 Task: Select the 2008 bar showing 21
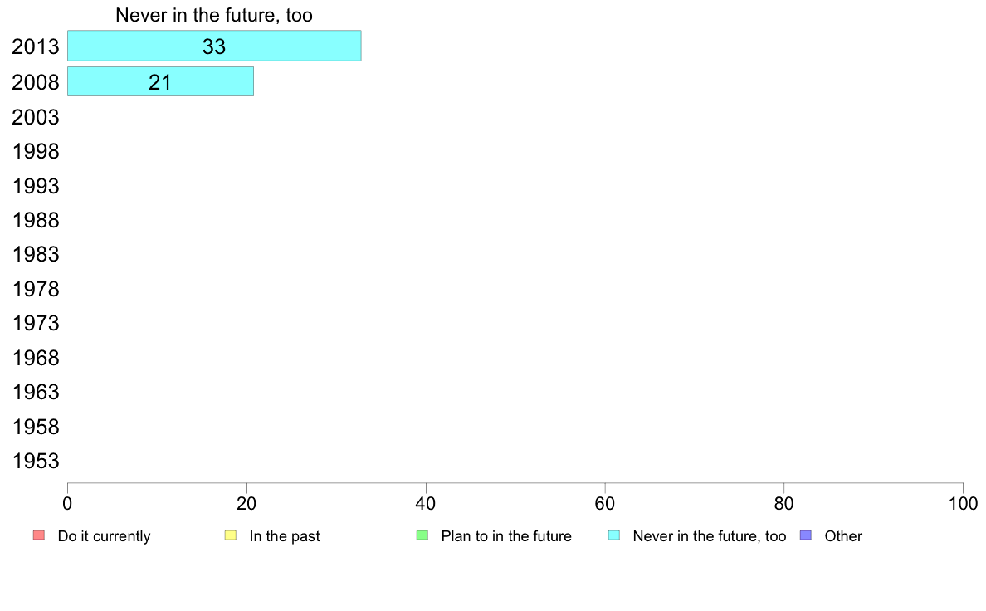point(160,82)
